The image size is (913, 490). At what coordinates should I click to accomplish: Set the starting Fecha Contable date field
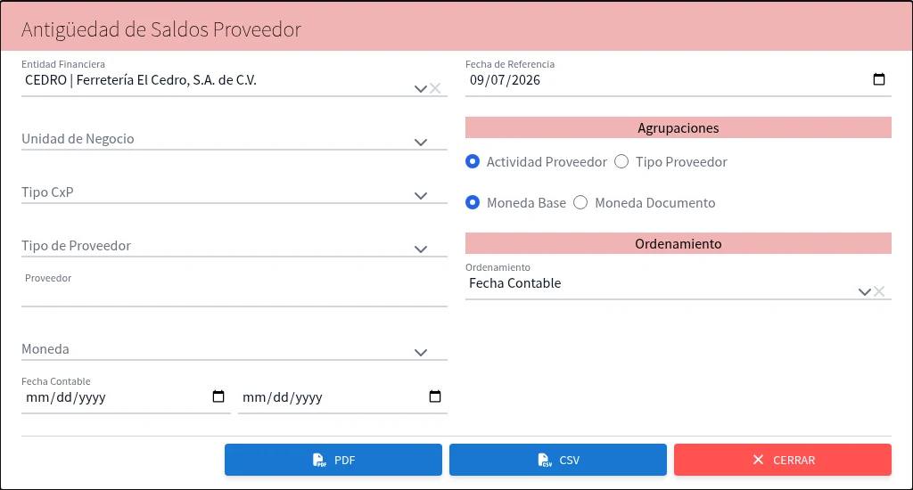(x=126, y=397)
